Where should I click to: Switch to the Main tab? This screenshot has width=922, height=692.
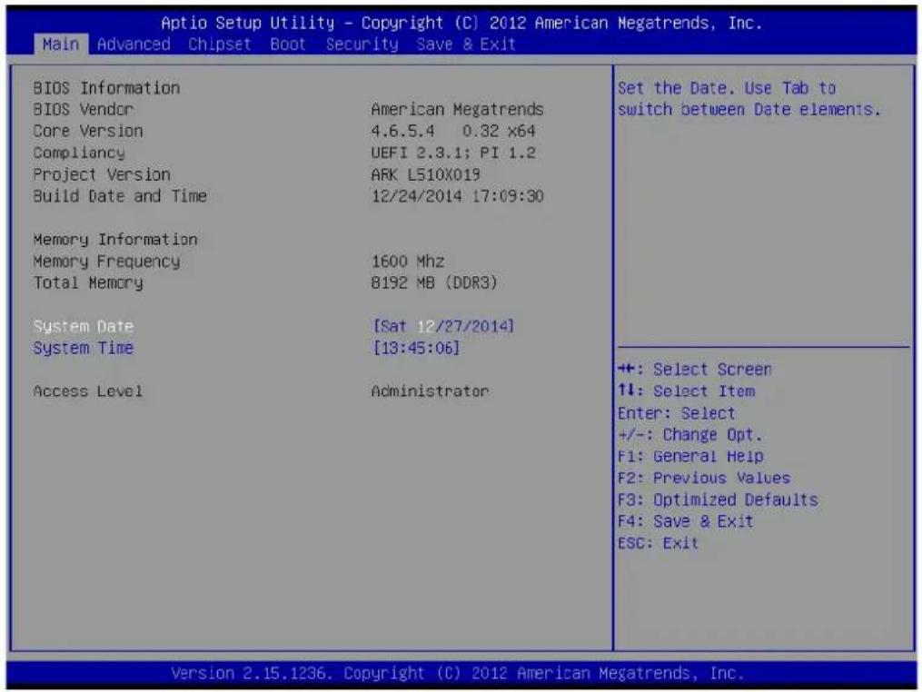coord(61,44)
